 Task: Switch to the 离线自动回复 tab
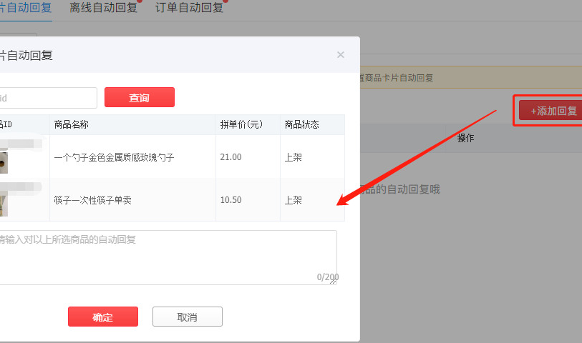click(x=103, y=8)
